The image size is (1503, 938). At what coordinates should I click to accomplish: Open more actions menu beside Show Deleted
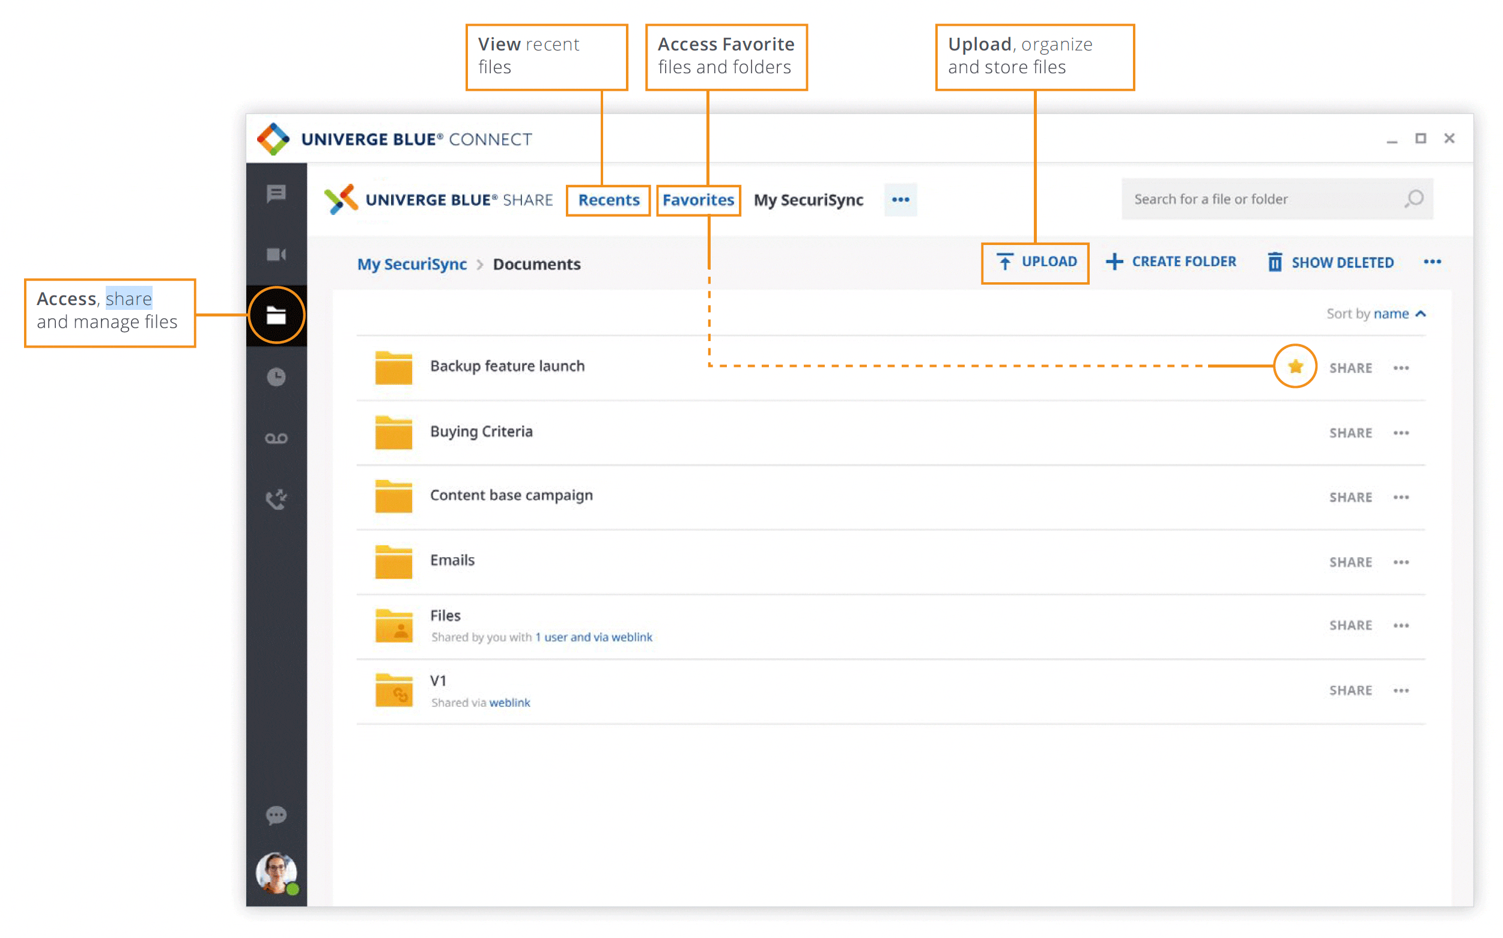pos(1432,262)
